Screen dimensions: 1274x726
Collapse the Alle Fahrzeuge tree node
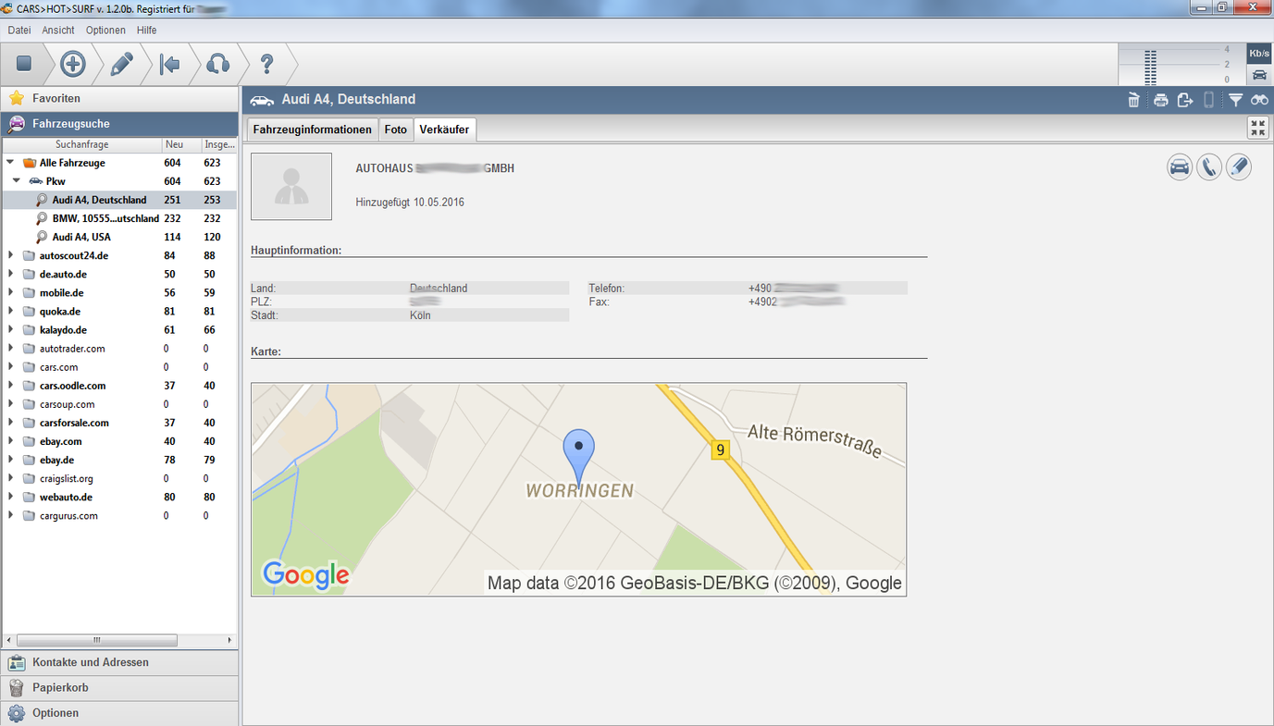(x=10, y=163)
